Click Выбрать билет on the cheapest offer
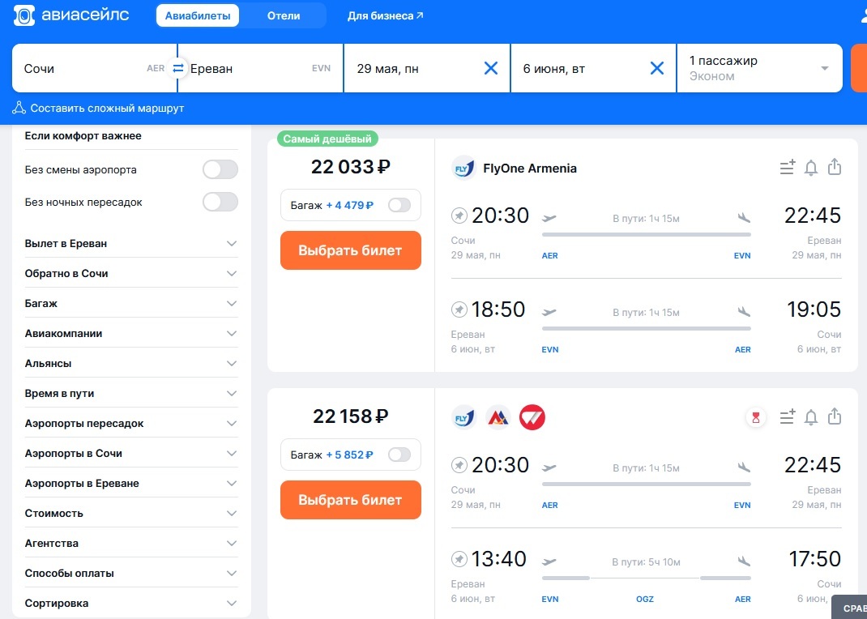This screenshot has height=619, width=867. [x=350, y=250]
